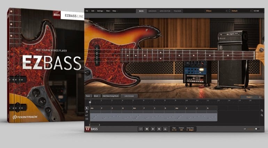Click the upper magnifier zoom icon
Screen dimensions: 268x148
pyautogui.click(x=262, y=110)
